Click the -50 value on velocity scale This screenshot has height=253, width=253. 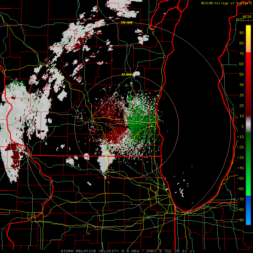(x=240, y=179)
